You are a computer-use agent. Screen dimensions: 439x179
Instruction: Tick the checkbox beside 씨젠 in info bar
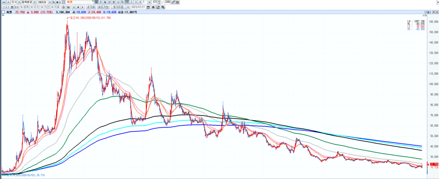(x=3, y=12)
